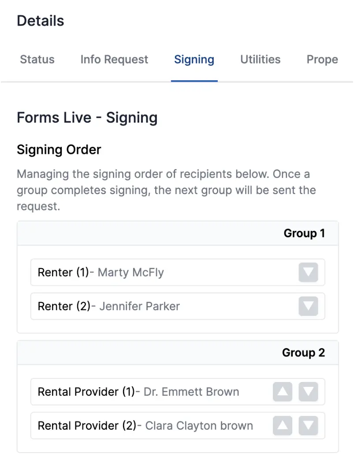Select the Utilities tab
The image size is (354, 472).
pyautogui.click(x=260, y=59)
